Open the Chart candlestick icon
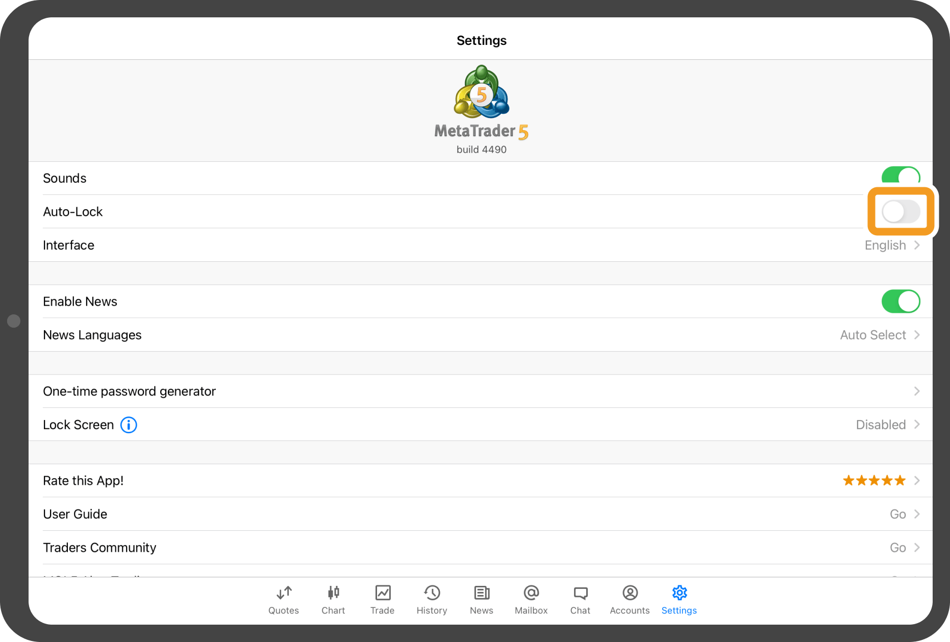 (x=333, y=593)
